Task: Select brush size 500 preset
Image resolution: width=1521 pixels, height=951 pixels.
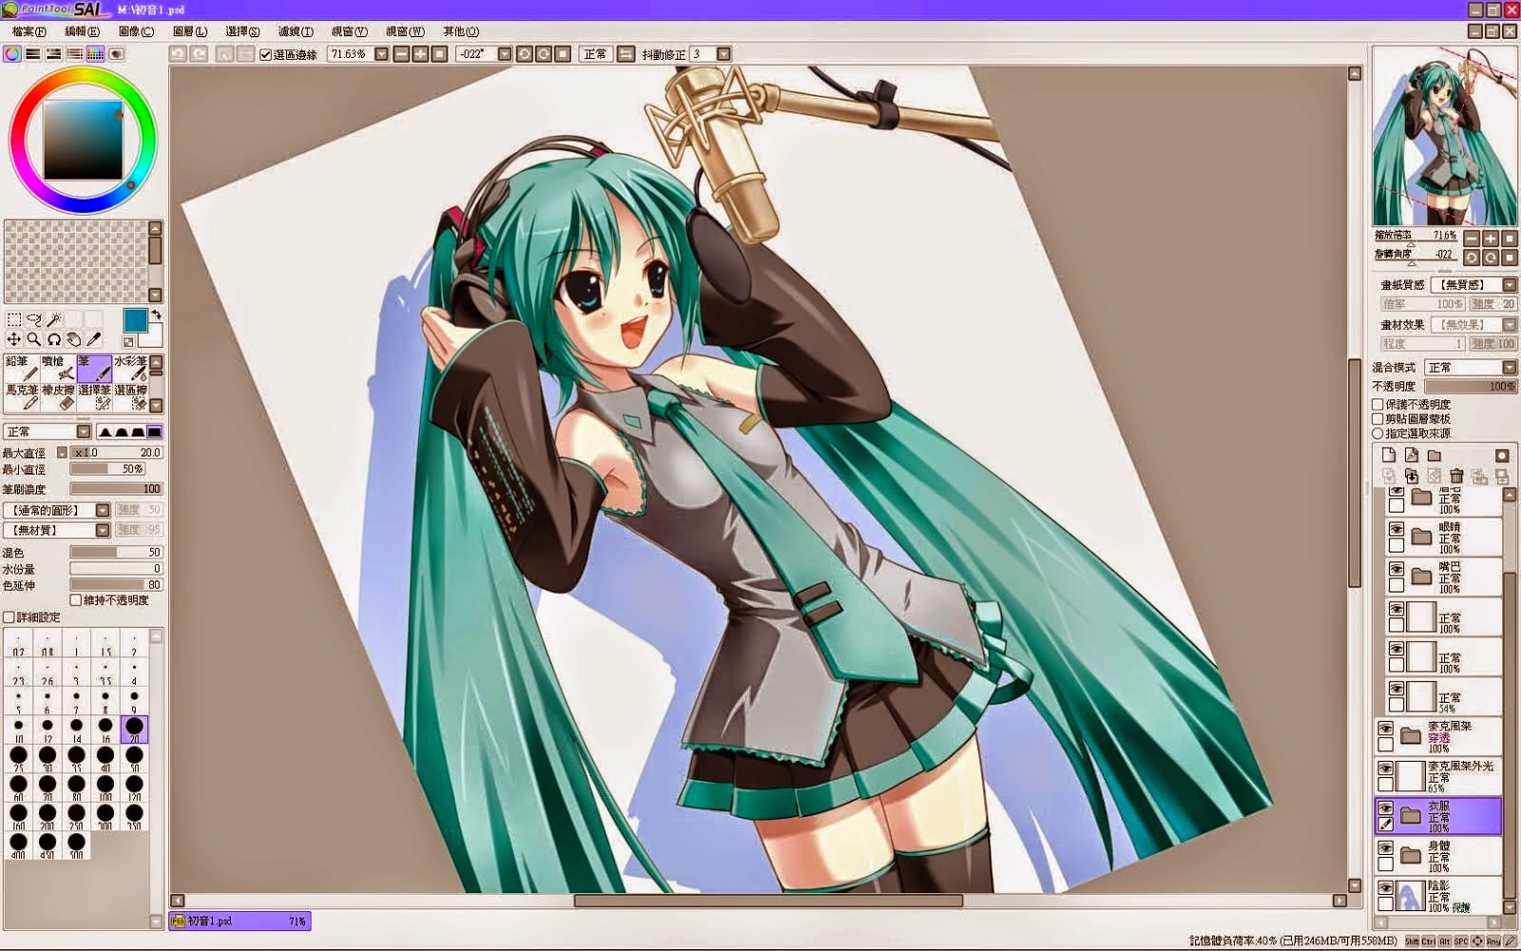Action: click(x=76, y=844)
